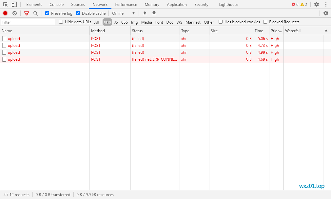Select file icon of the 4.73 s upload row
Image resolution: width=331 pixels, height=199 pixels.
[4, 46]
